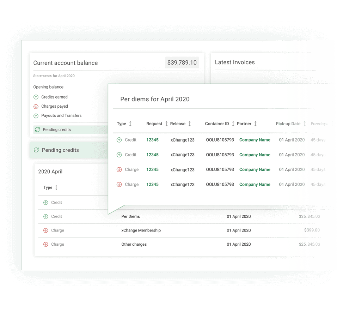Click charge icon in third per diems row

119,169
